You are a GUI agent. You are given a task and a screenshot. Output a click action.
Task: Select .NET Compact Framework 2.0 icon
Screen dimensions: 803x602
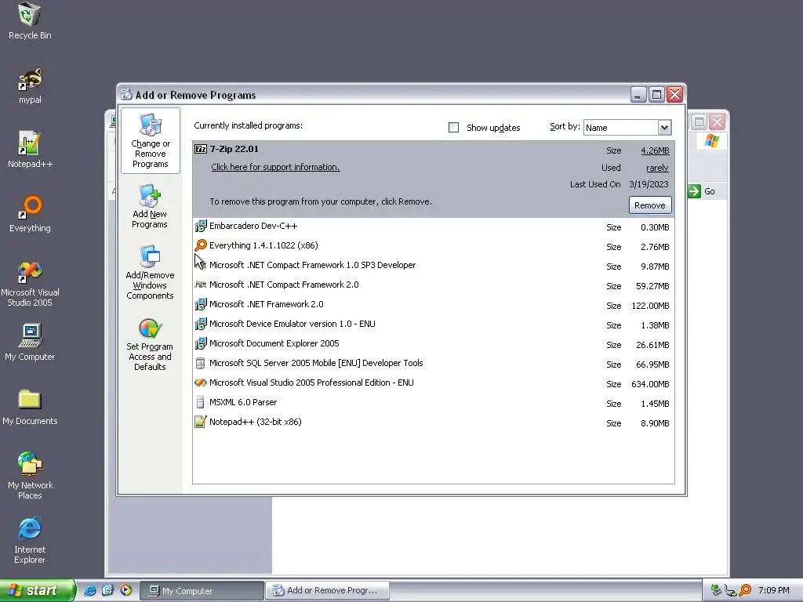pos(200,285)
